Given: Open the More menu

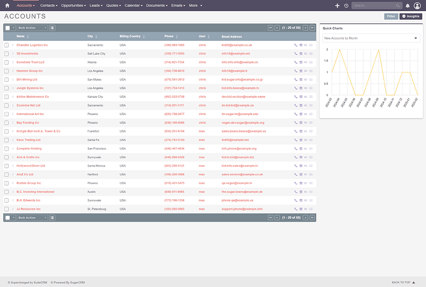Looking at the screenshot, I should point(195,6).
